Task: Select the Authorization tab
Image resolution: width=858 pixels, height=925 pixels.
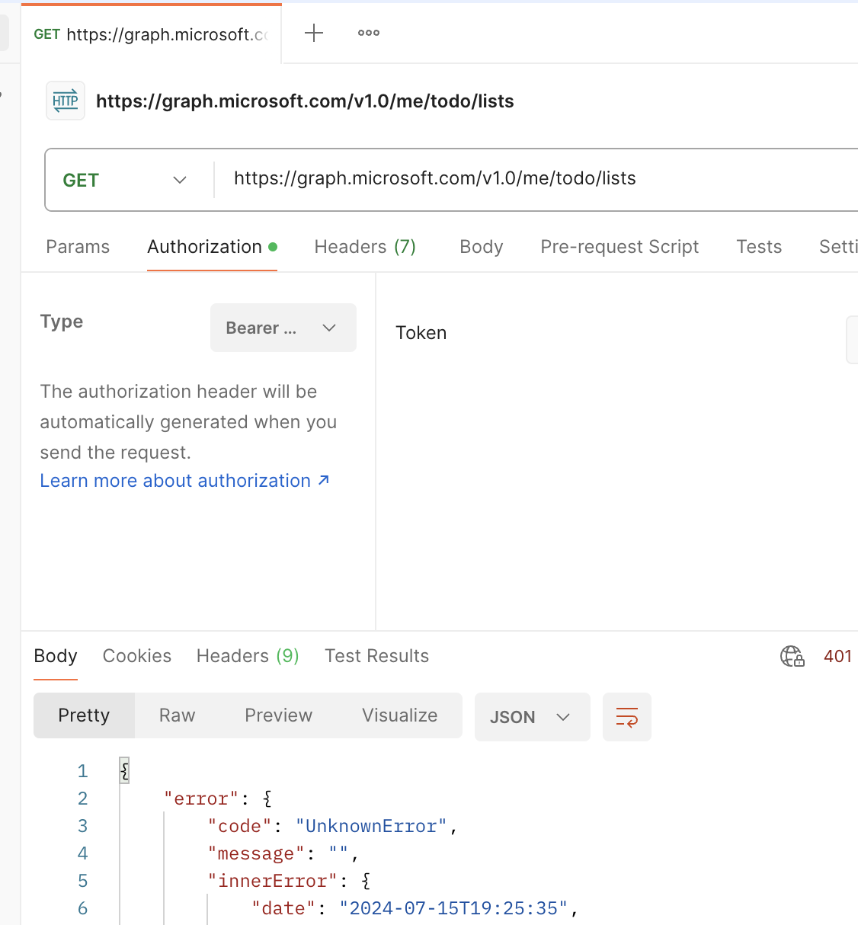Action: [212, 247]
